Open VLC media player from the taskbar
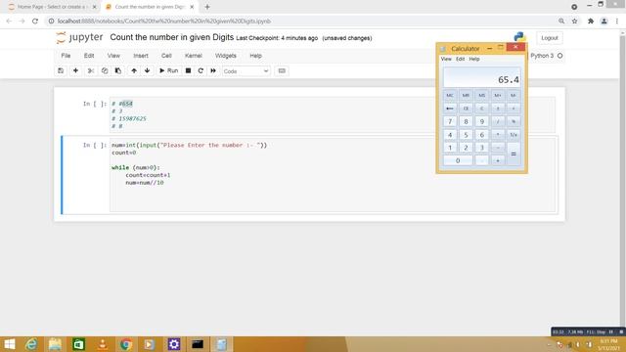 click(103, 344)
